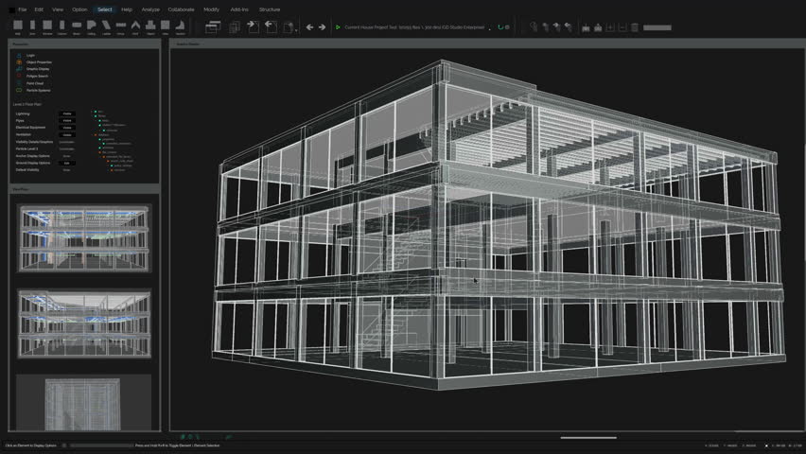Click the green play icon

(338, 27)
